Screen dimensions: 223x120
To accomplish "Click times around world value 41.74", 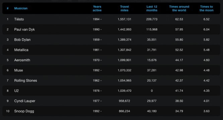I will pos(179,91).
